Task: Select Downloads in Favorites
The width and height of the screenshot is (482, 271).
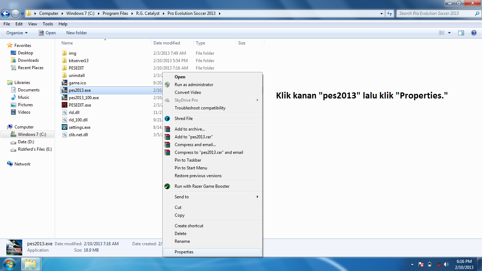Action: point(28,60)
